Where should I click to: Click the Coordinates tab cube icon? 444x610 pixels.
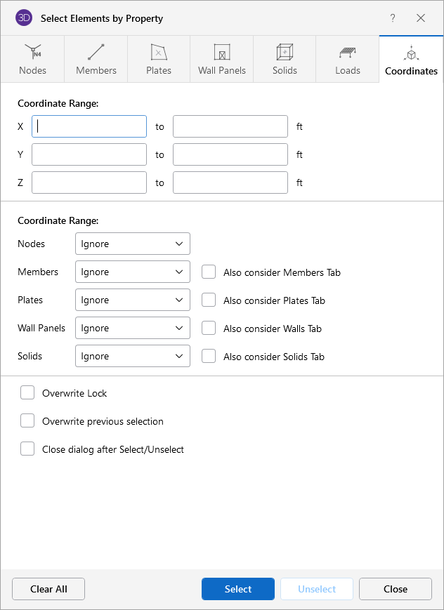[x=412, y=53]
